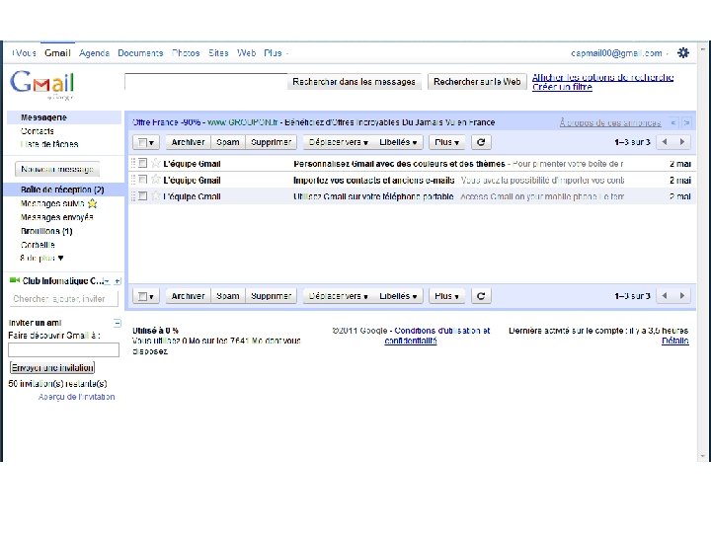Viewport: 711px width, 533px height.
Task: Open 'Corbeille' folder
Action: click(38, 245)
